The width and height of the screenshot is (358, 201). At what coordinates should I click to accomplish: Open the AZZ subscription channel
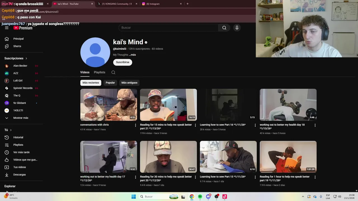click(16, 73)
